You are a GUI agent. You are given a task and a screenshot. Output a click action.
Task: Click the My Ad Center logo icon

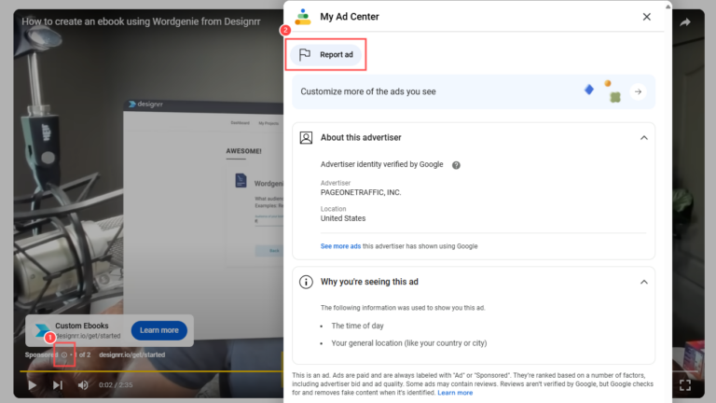[303, 17]
